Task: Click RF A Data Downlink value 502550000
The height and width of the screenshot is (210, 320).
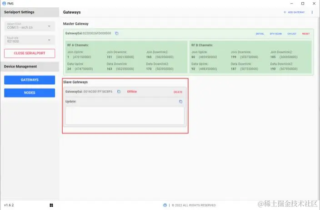Action: coord(125,69)
